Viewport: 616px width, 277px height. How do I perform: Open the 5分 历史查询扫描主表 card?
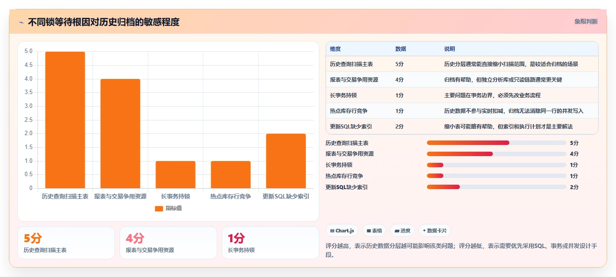pos(66,243)
